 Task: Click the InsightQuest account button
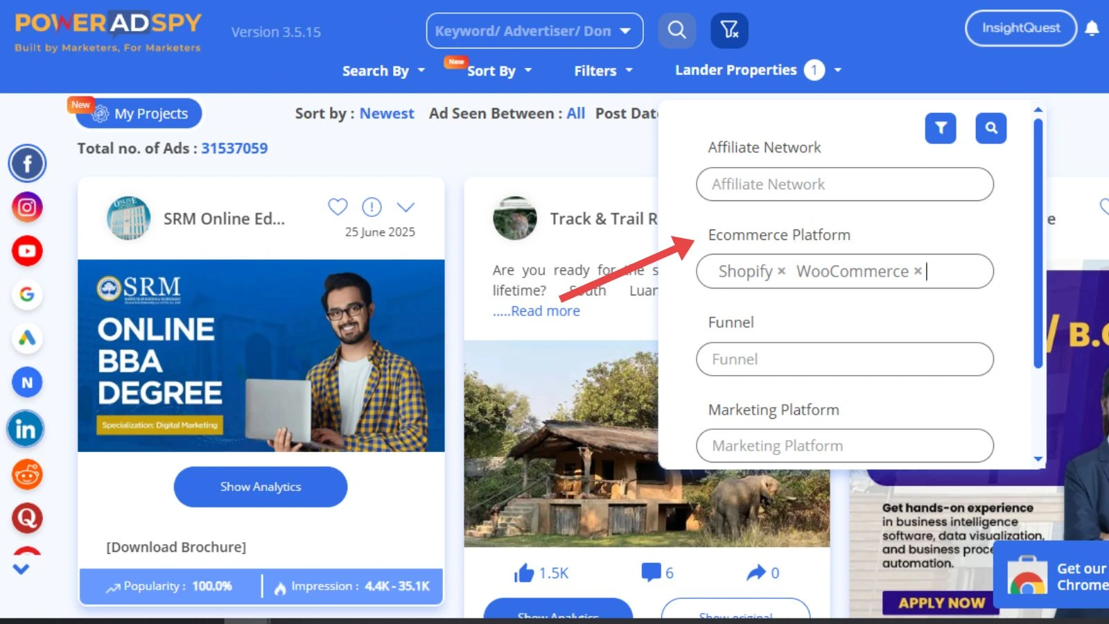click(1021, 28)
